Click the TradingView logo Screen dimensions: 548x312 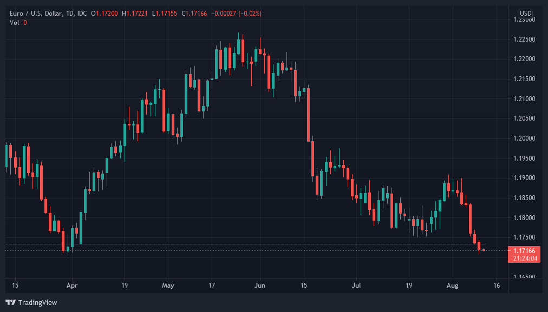pyautogui.click(x=32, y=303)
